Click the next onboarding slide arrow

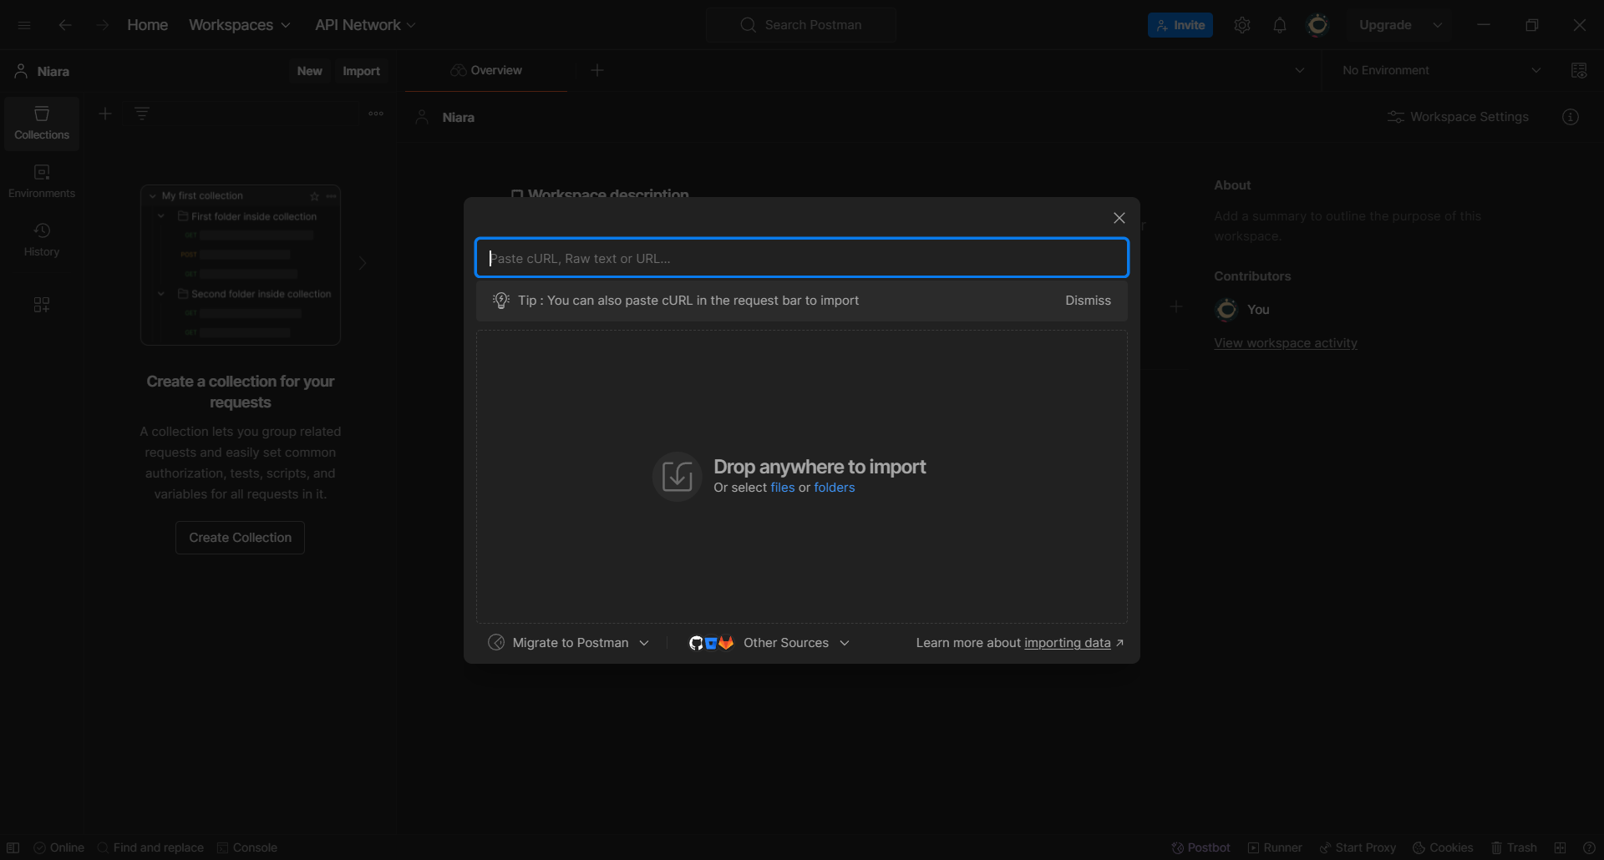[x=363, y=264]
